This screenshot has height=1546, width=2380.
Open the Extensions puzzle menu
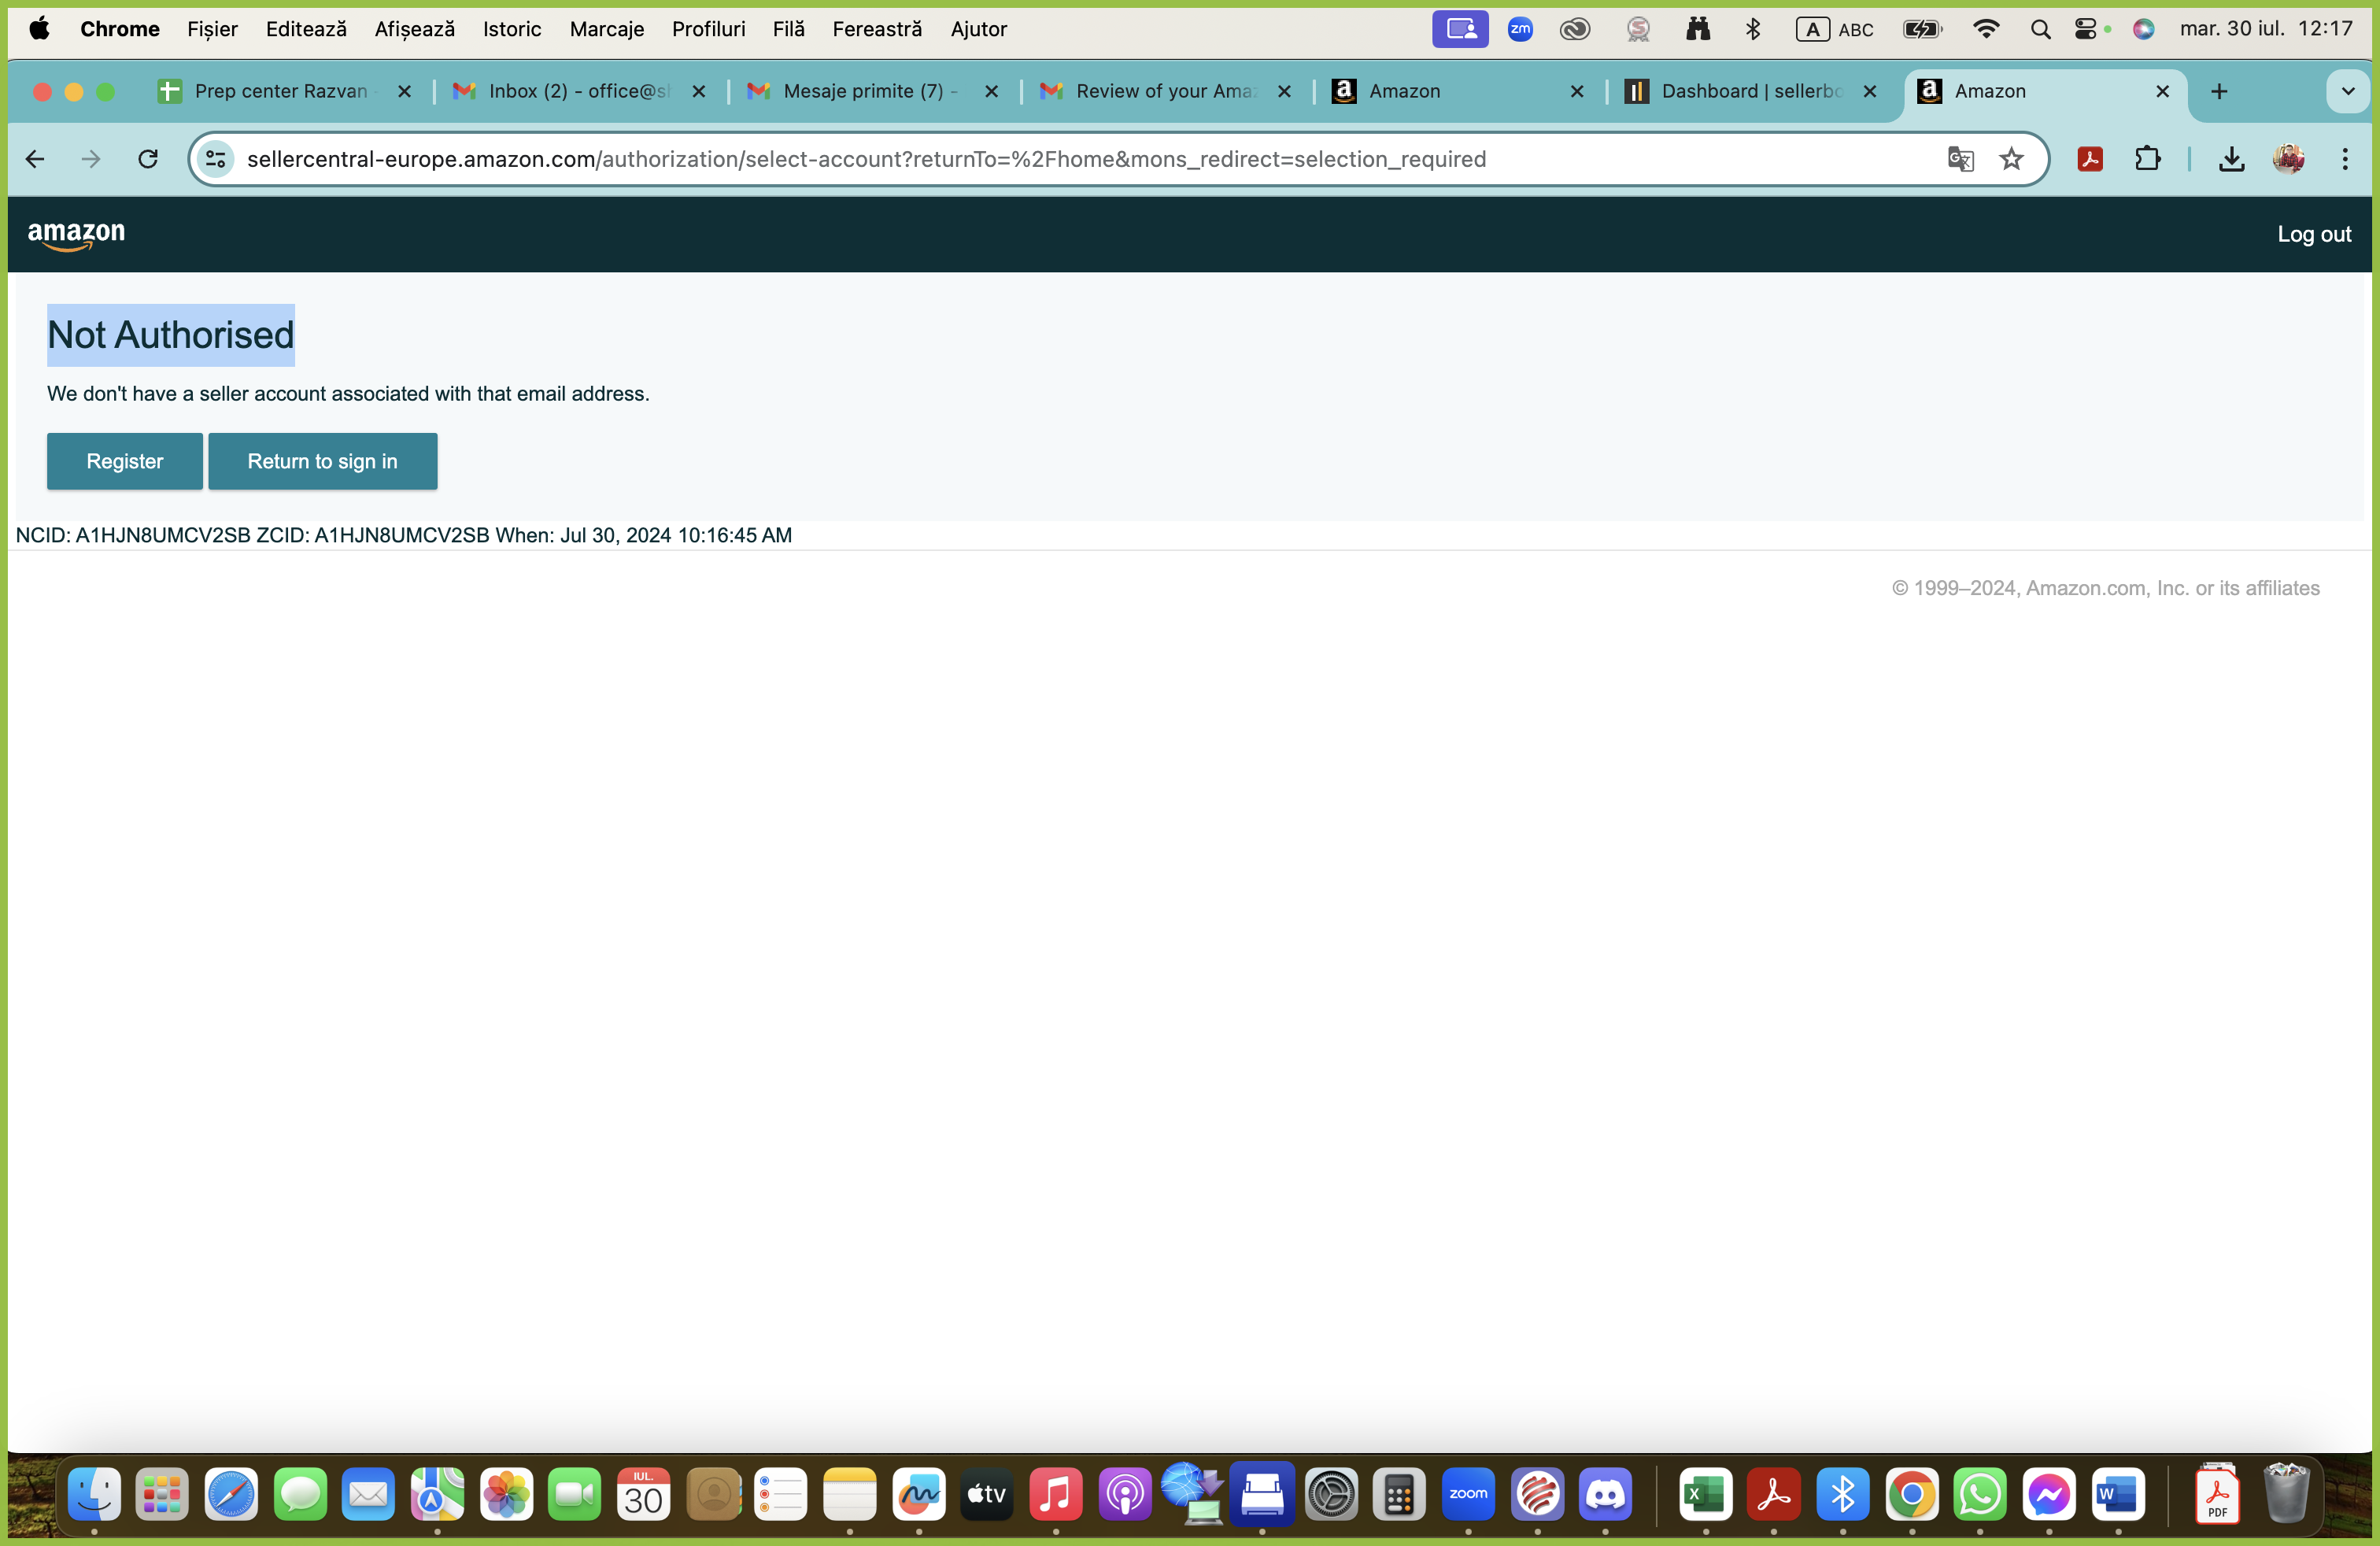[x=2147, y=159]
